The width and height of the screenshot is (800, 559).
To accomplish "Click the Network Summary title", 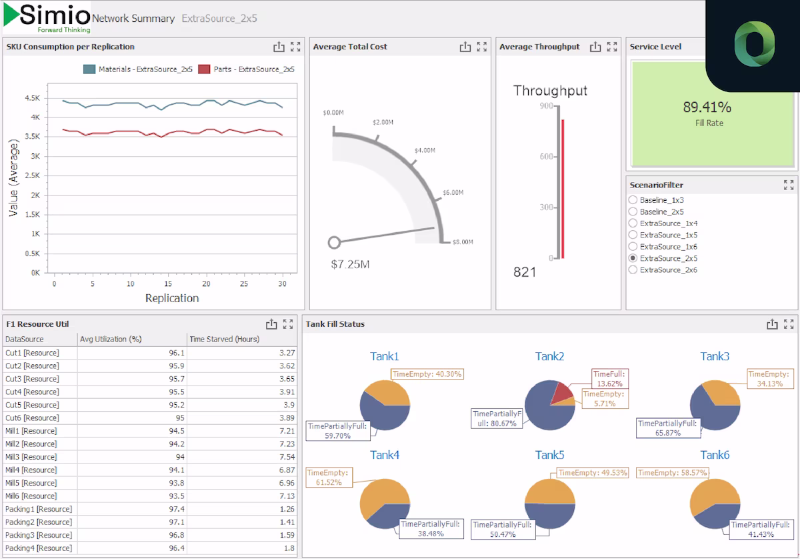I will pos(133,19).
